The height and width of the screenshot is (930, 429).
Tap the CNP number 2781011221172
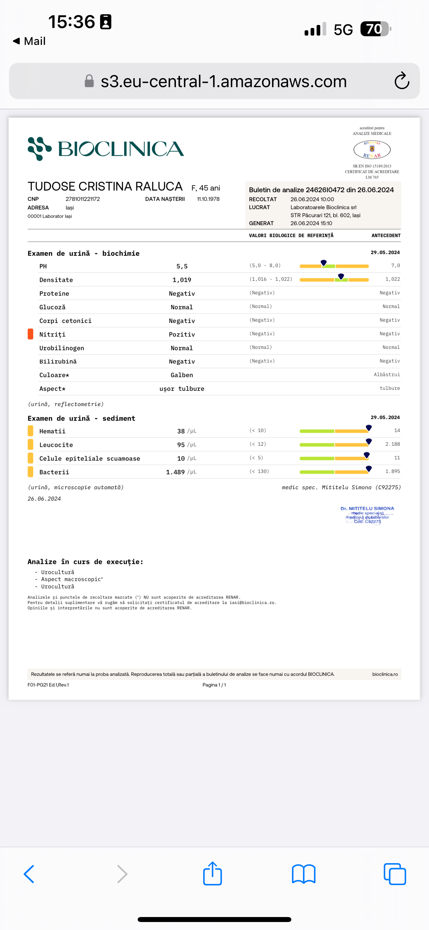(x=83, y=199)
